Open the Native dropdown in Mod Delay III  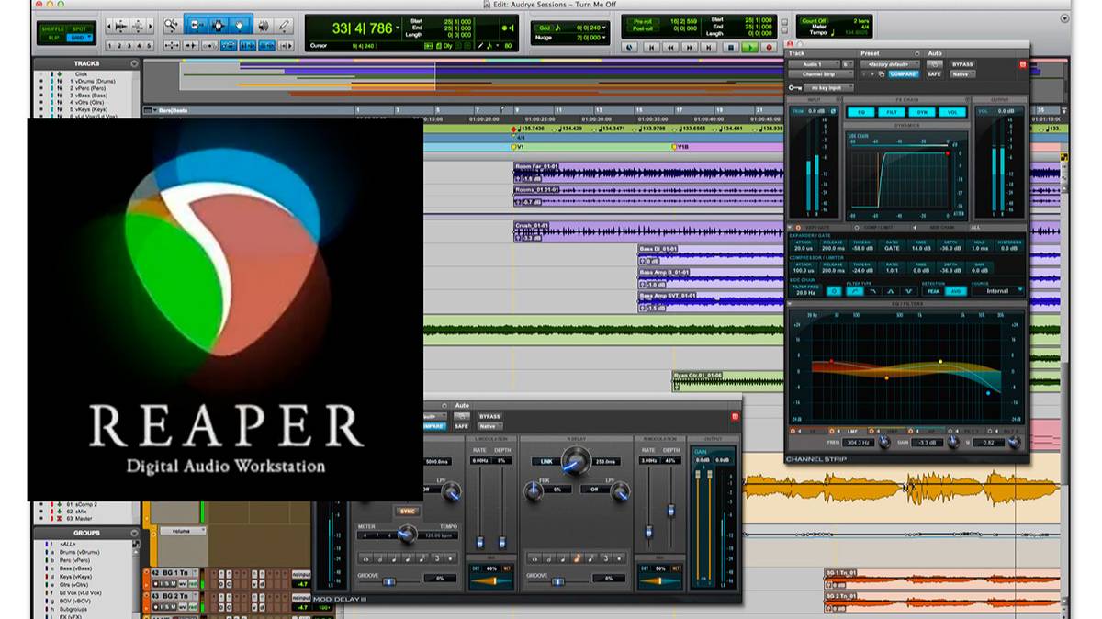490,426
